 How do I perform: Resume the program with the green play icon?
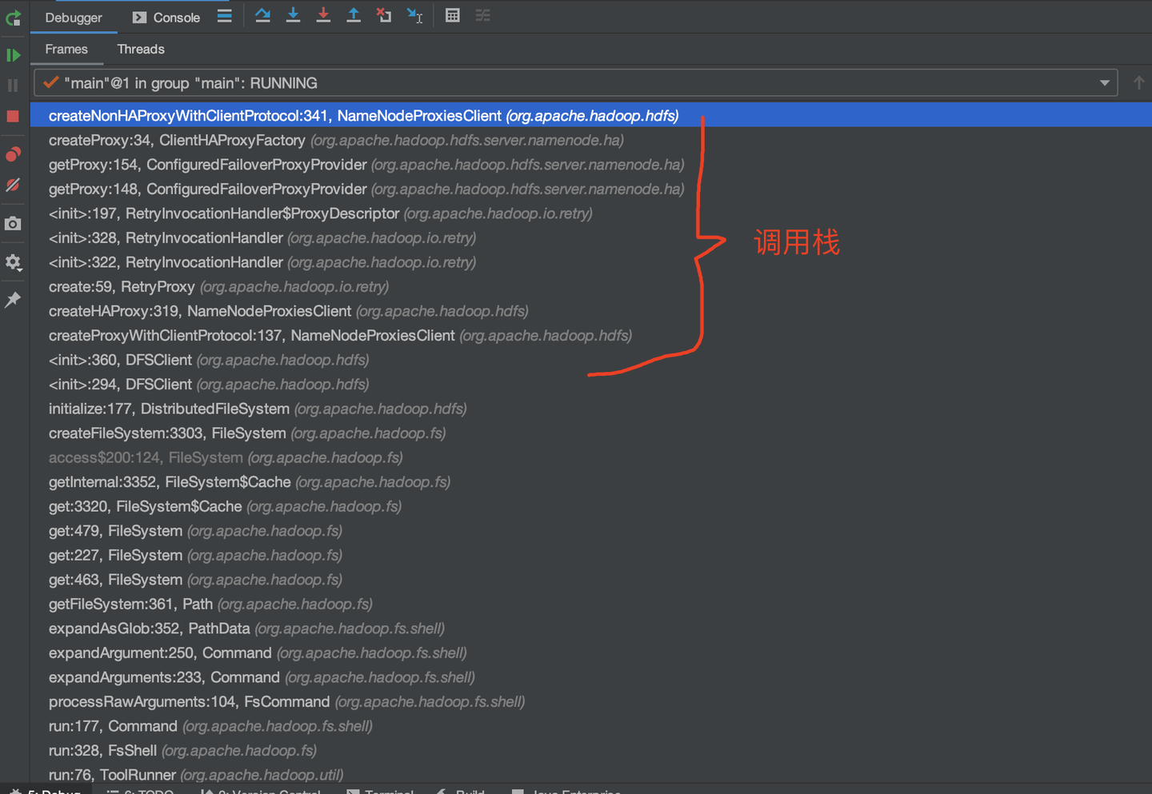(13, 54)
